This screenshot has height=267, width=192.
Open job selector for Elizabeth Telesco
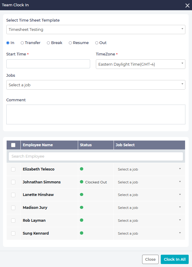pos(149,169)
